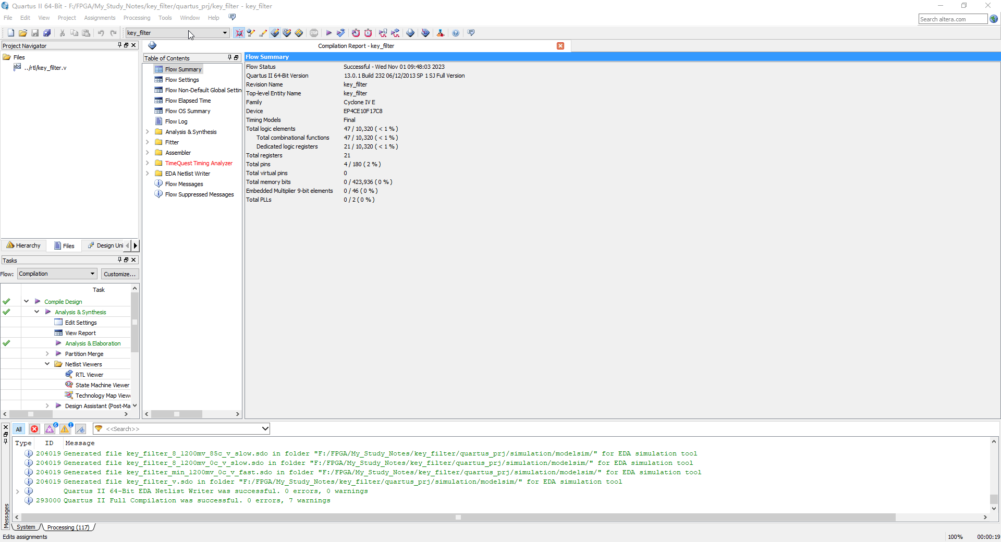Switch to the System messages tab

(x=26, y=527)
